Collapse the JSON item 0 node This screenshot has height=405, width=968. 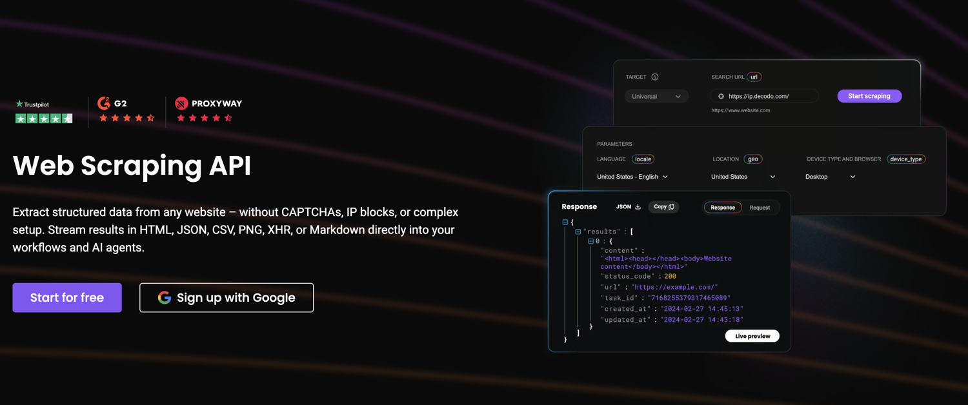[590, 241]
